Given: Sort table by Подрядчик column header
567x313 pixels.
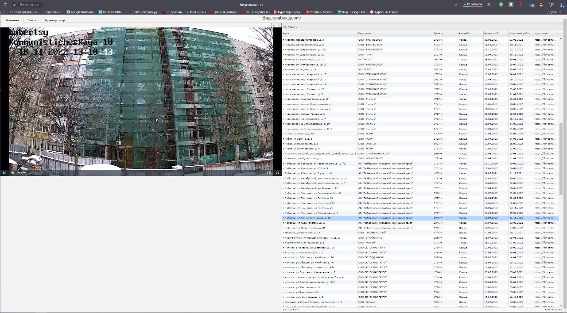Looking at the screenshot, I should (364, 34).
